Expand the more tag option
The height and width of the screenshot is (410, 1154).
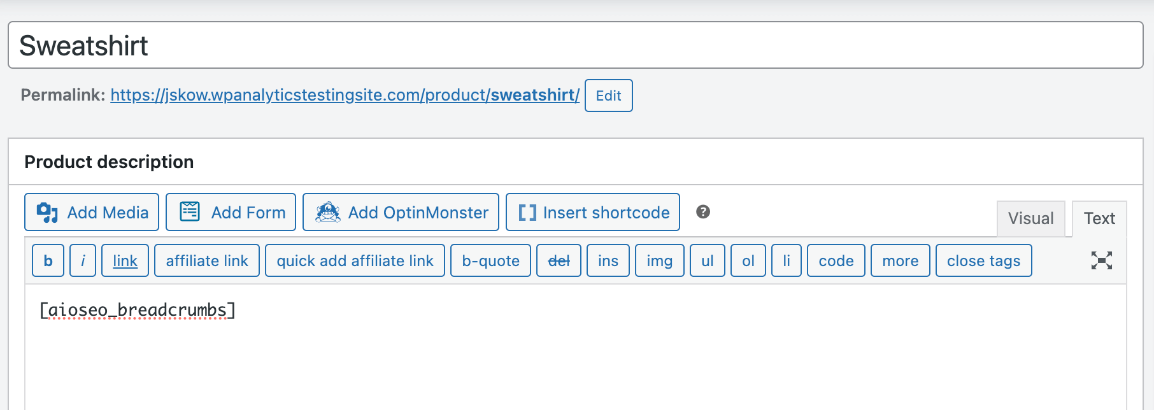(x=900, y=260)
